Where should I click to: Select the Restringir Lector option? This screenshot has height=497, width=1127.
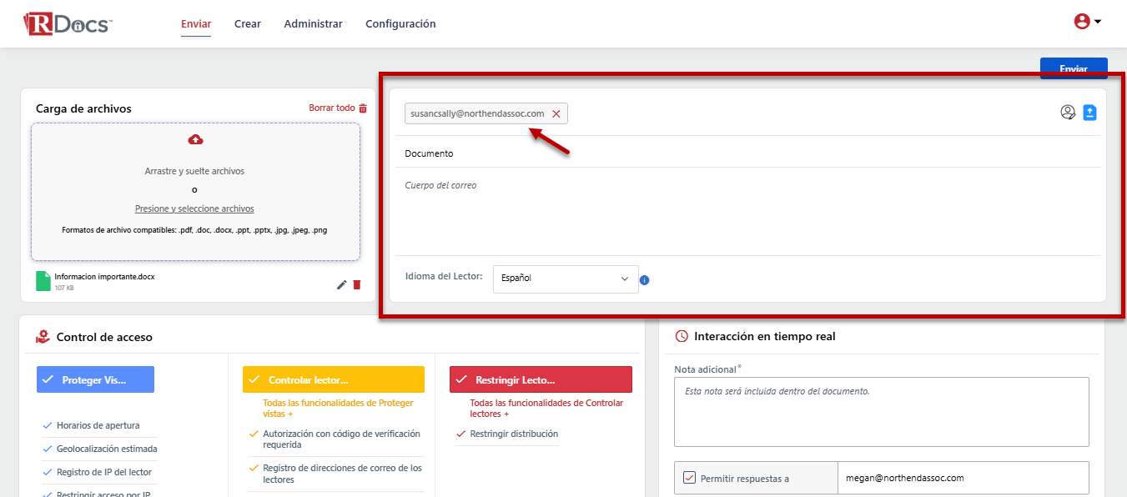540,379
